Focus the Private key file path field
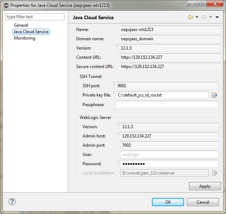Image resolution: width=226 pixels, height=214 pixels. coord(162,95)
